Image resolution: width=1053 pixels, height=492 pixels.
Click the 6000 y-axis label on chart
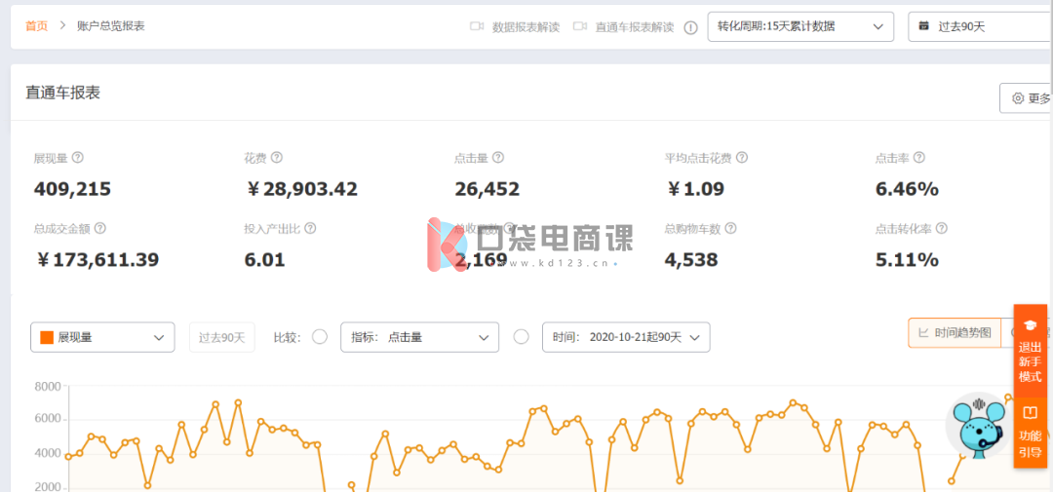[x=47, y=420]
